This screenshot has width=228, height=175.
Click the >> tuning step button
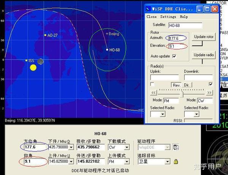pyautogui.click(x=209, y=93)
